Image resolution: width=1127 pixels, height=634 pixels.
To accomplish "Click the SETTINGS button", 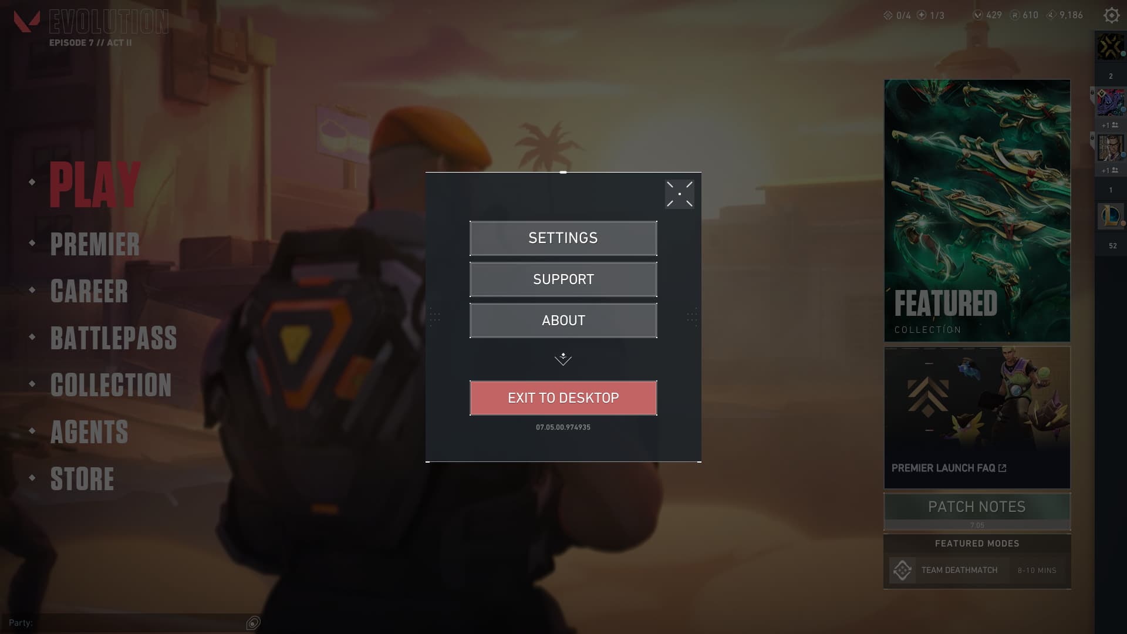I will point(563,238).
